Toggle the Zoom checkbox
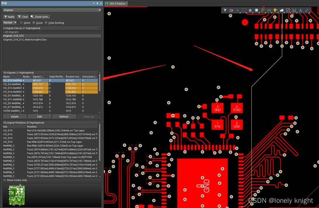Viewport: 319px width, 208px height. point(34,22)
